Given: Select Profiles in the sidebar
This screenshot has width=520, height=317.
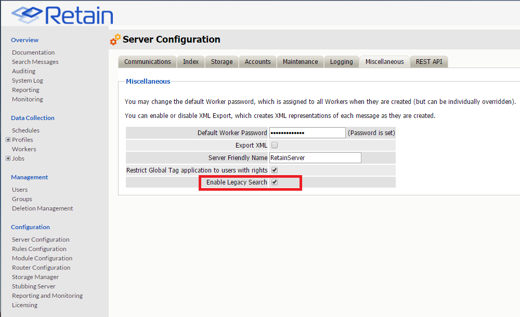Looking at the screenshot, I should coord(22,140).
